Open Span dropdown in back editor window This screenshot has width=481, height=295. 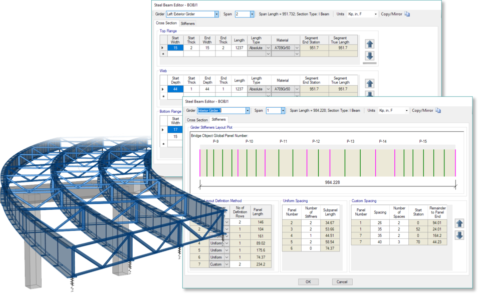252,14
